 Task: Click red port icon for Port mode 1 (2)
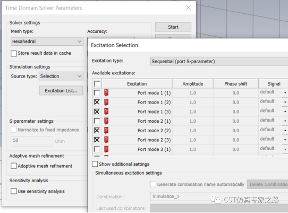coord(106,102)
